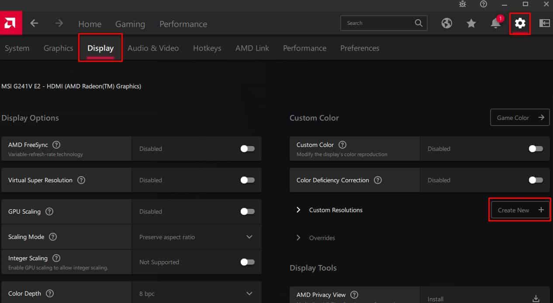Open Scaling Mode dropdown
This screenshot has height=303, width=553.
[197, 237]
